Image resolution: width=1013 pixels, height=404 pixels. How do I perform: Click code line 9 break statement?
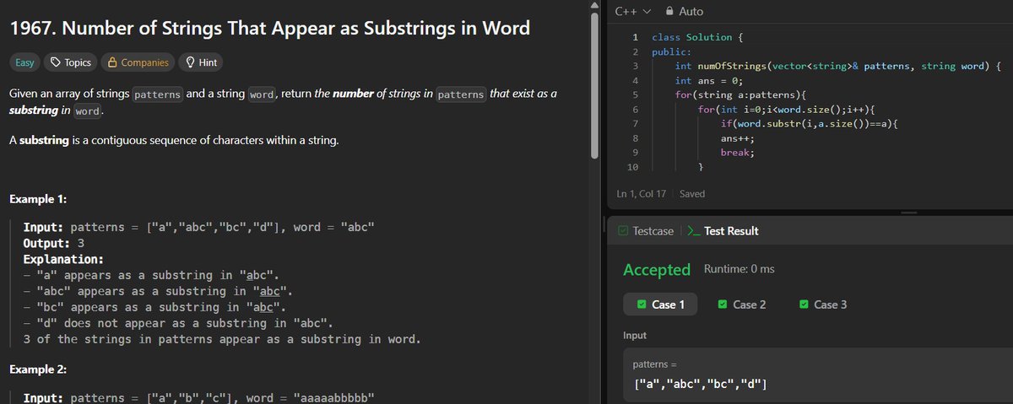(737, 153)
